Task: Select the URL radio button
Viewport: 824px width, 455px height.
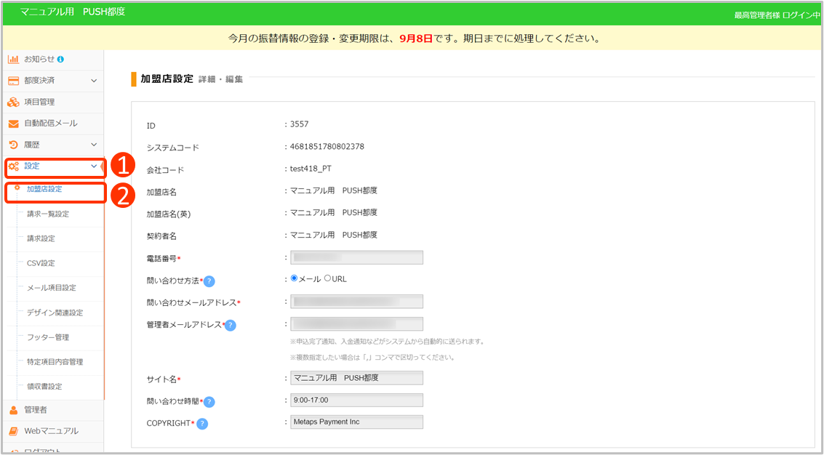Action: tap(327, 278)
